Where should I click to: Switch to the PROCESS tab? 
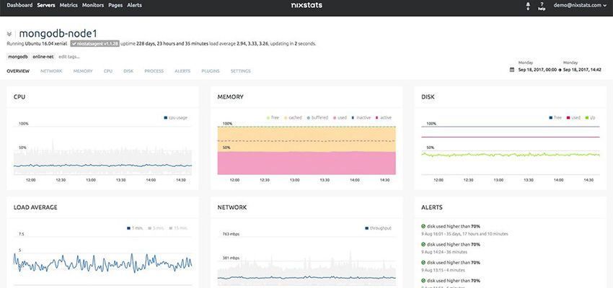(154, 71)
